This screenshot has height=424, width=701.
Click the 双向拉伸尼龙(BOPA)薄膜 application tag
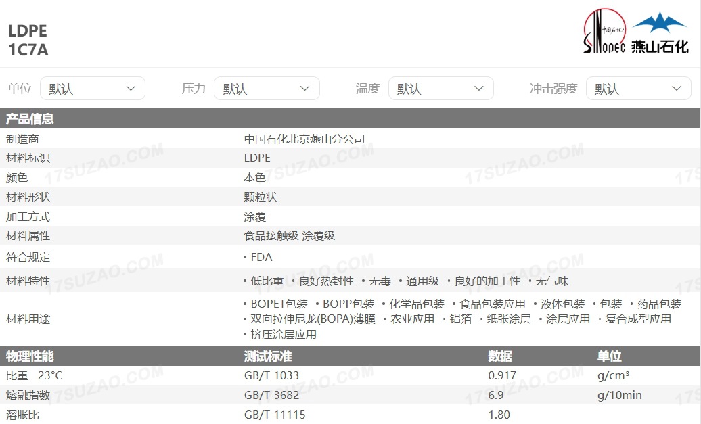click(x=313, y=319)
